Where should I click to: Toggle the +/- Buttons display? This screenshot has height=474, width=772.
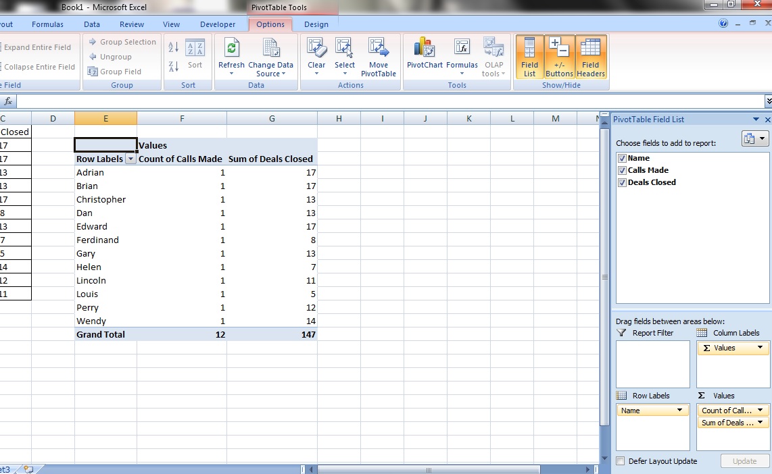click(x=559, y=57)
